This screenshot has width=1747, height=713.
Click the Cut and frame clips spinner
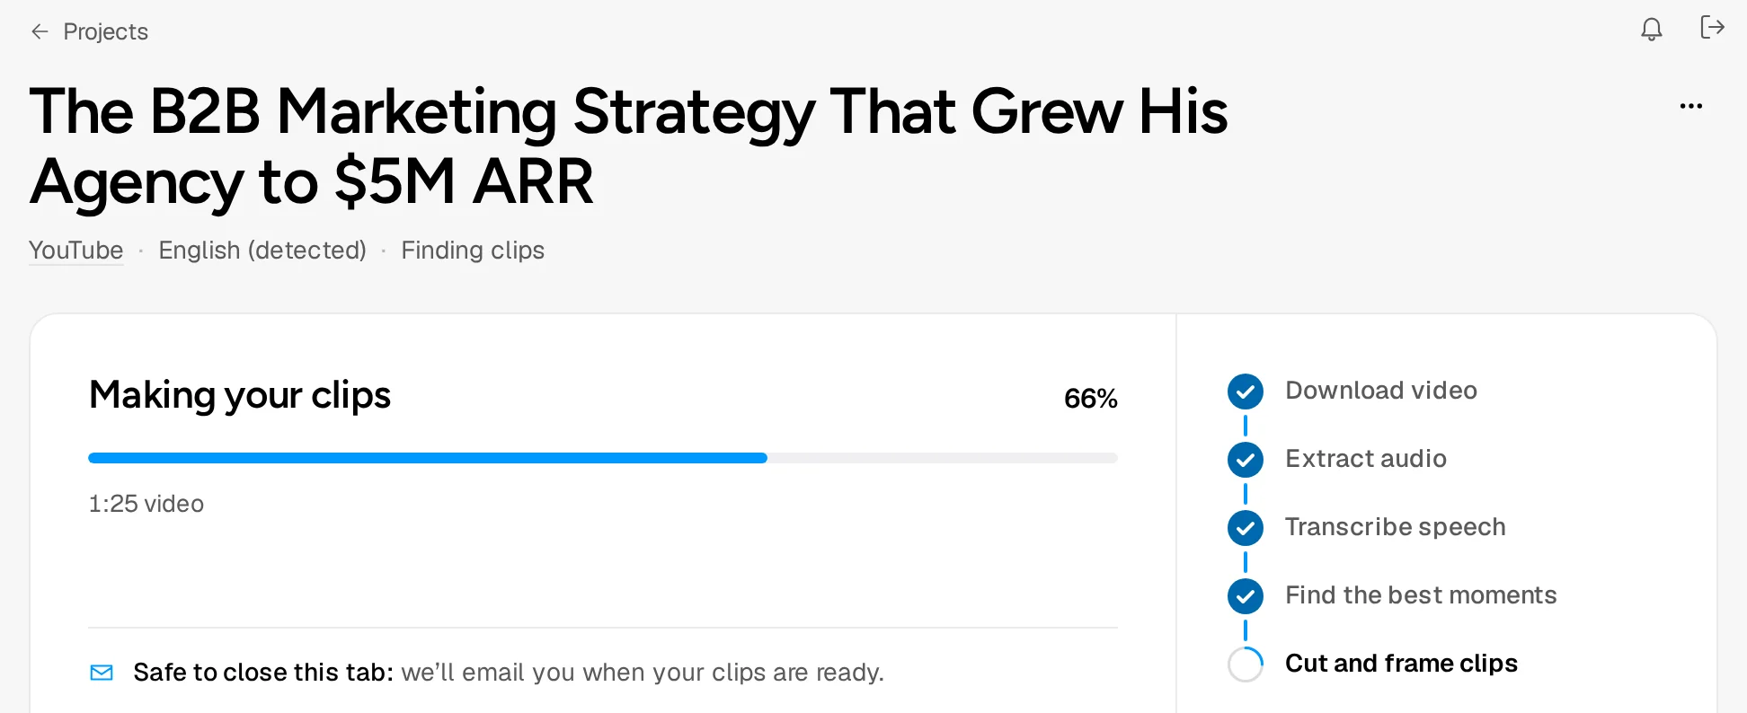tap(1246, 665)
